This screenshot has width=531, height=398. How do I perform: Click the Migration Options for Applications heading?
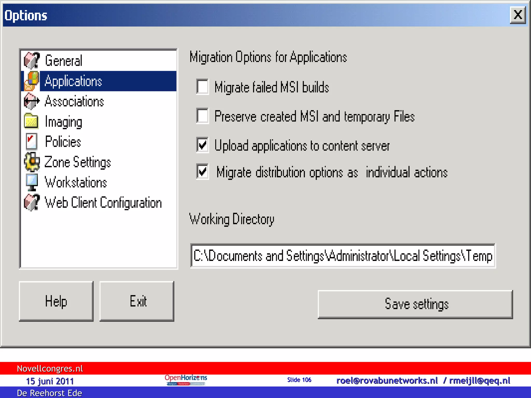coord(268,57)
